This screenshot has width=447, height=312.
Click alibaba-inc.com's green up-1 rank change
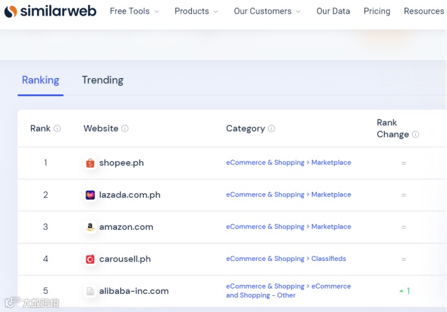click(404, 291)
